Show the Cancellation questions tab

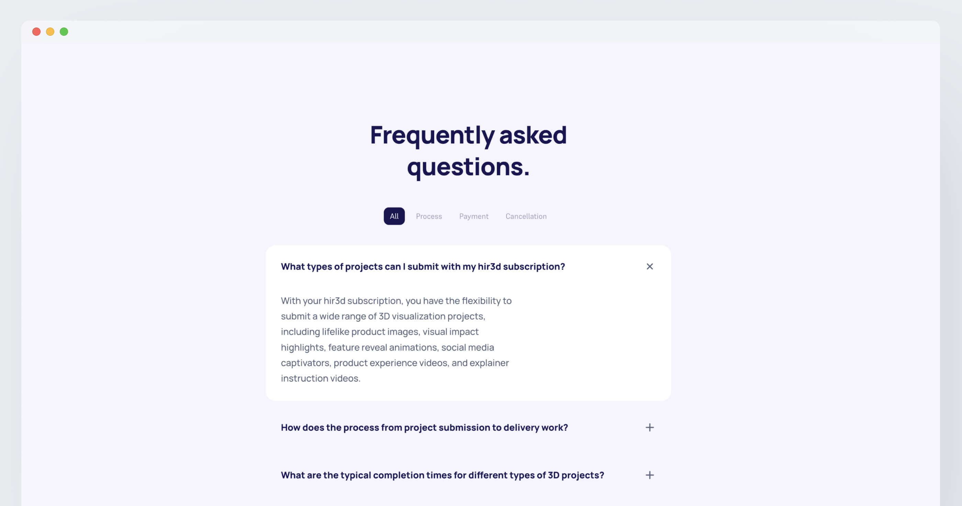[526, 216]
